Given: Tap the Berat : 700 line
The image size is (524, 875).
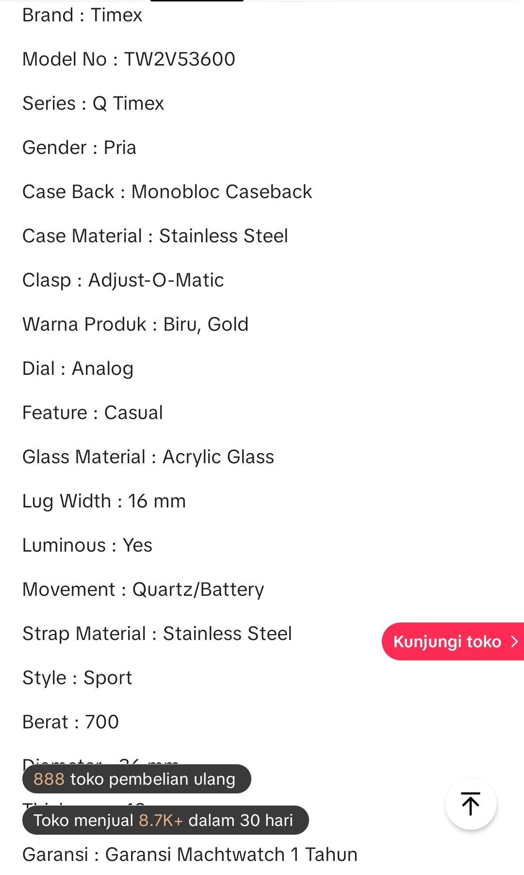Looking at the screenshot, I should point(70,722).
